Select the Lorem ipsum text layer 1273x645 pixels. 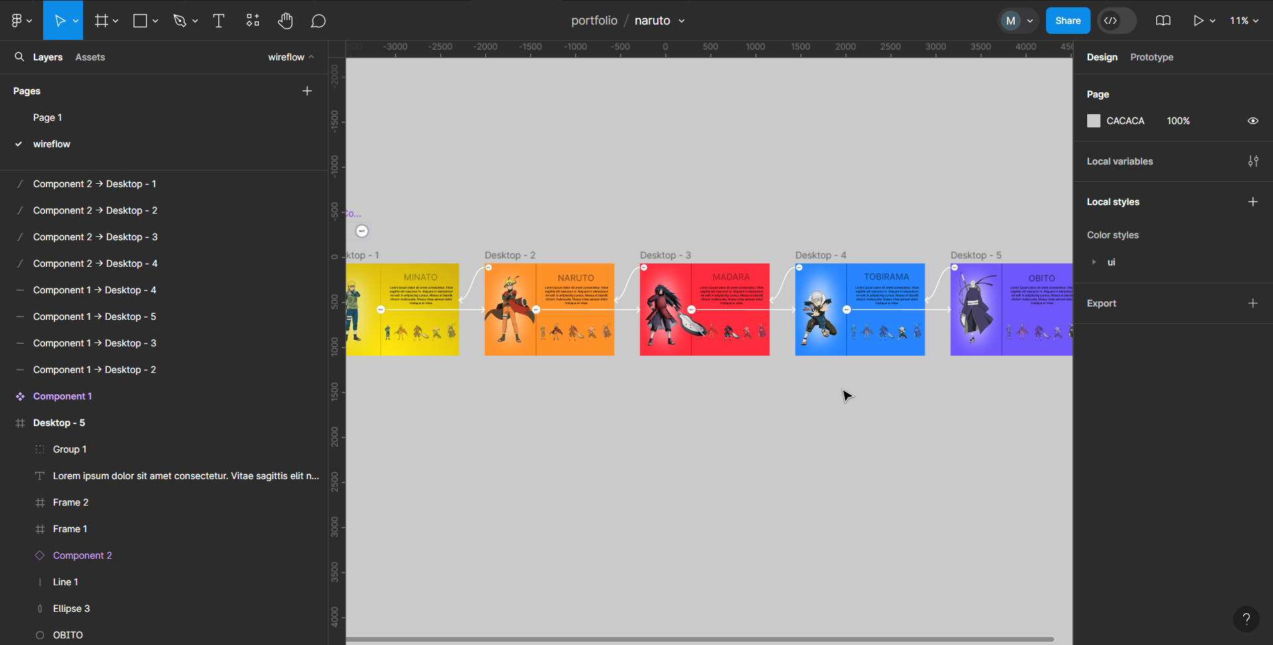click(x=186, y=476)
